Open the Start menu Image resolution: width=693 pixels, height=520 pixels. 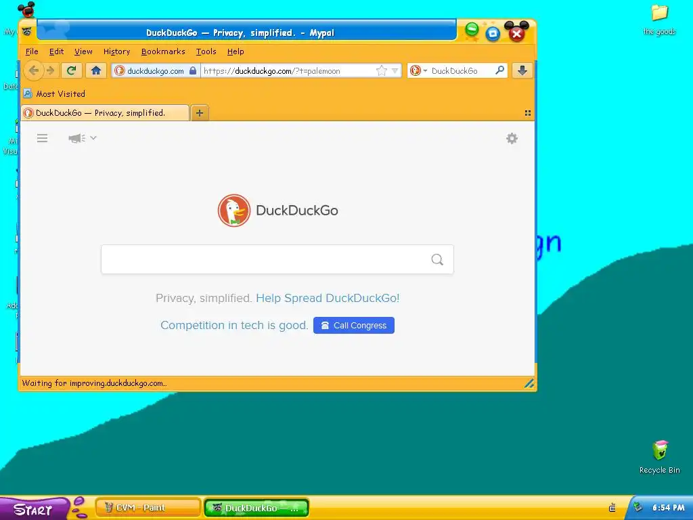click(34, 508)
